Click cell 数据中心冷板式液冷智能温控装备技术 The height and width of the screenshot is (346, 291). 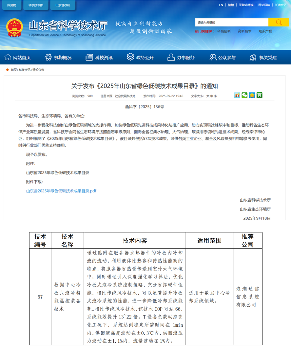tap(68, 297)
